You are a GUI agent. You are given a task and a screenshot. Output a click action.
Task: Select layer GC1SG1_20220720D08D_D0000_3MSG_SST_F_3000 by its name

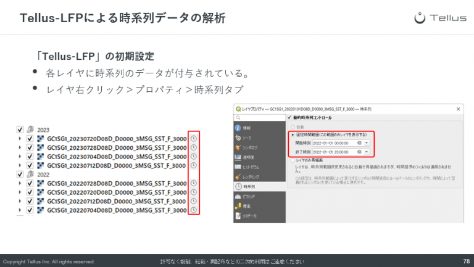(x=117, y=192)
